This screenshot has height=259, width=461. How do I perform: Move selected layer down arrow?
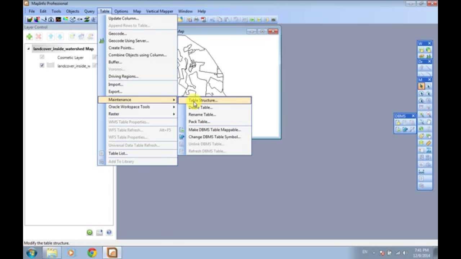tap(60, 37)
